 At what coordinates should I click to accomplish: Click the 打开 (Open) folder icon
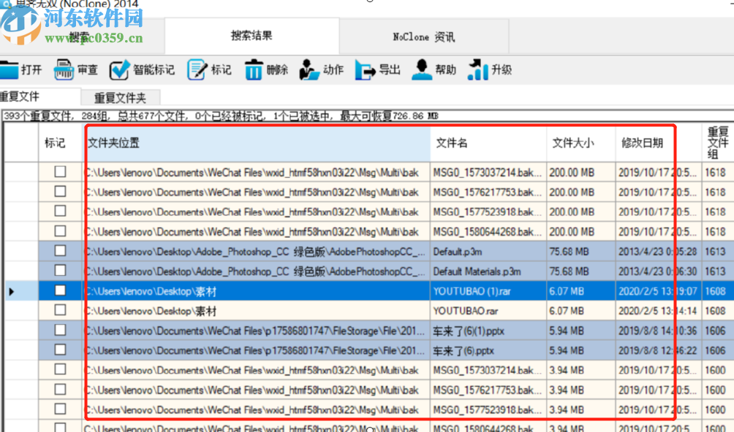click(9, 70)
